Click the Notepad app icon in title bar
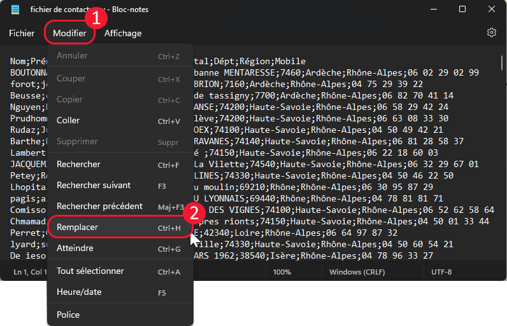The width and height of the screenshot is (507, 326). [x=16, y=10]
